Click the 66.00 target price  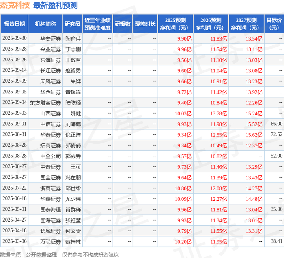[277, 124]
